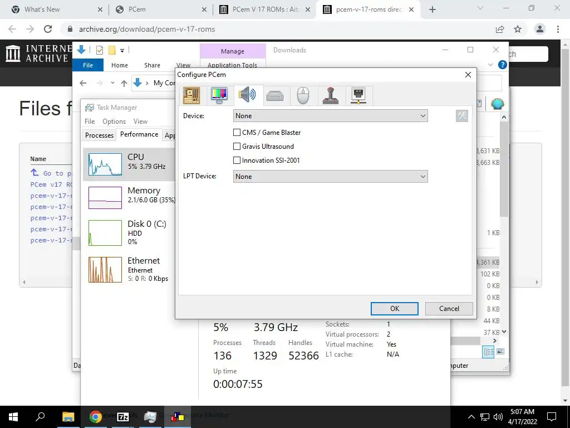Open Task Manager File menu
The image size is (570, 428).
coord(90,121)
